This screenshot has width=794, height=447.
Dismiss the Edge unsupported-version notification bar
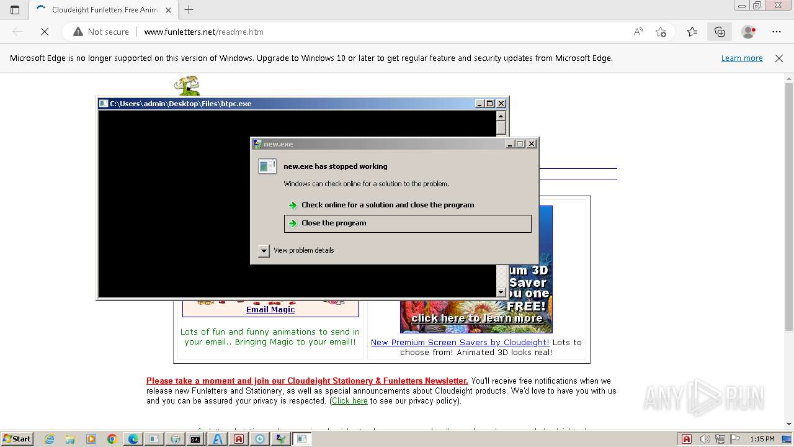coord(779,58)
